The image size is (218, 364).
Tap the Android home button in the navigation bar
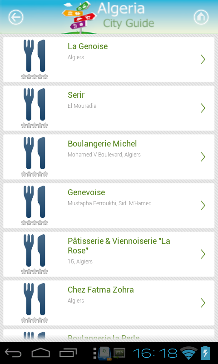point(41,354)
